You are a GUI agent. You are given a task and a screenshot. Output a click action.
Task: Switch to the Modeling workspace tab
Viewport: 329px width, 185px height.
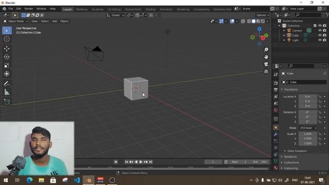(x=82, y=9)
